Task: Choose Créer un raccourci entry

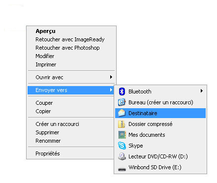Action: (x=57, y=124)
